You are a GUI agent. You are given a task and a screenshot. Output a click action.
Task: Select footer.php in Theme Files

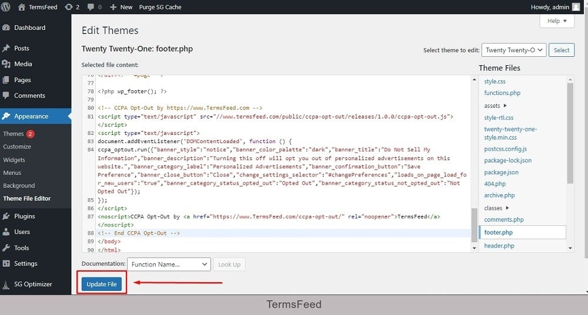point(522,232)
